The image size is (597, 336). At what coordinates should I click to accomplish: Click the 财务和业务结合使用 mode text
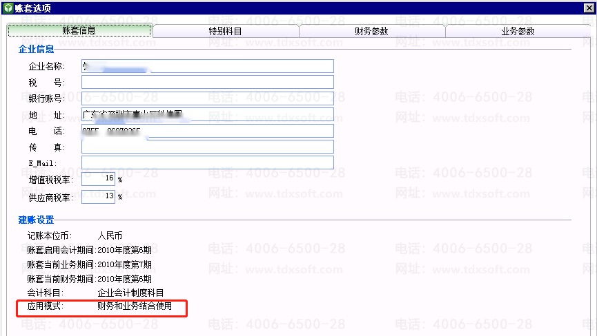(x=135, y=306)
